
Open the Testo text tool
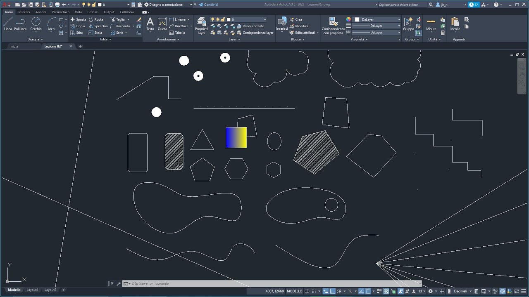coord(150,24)
